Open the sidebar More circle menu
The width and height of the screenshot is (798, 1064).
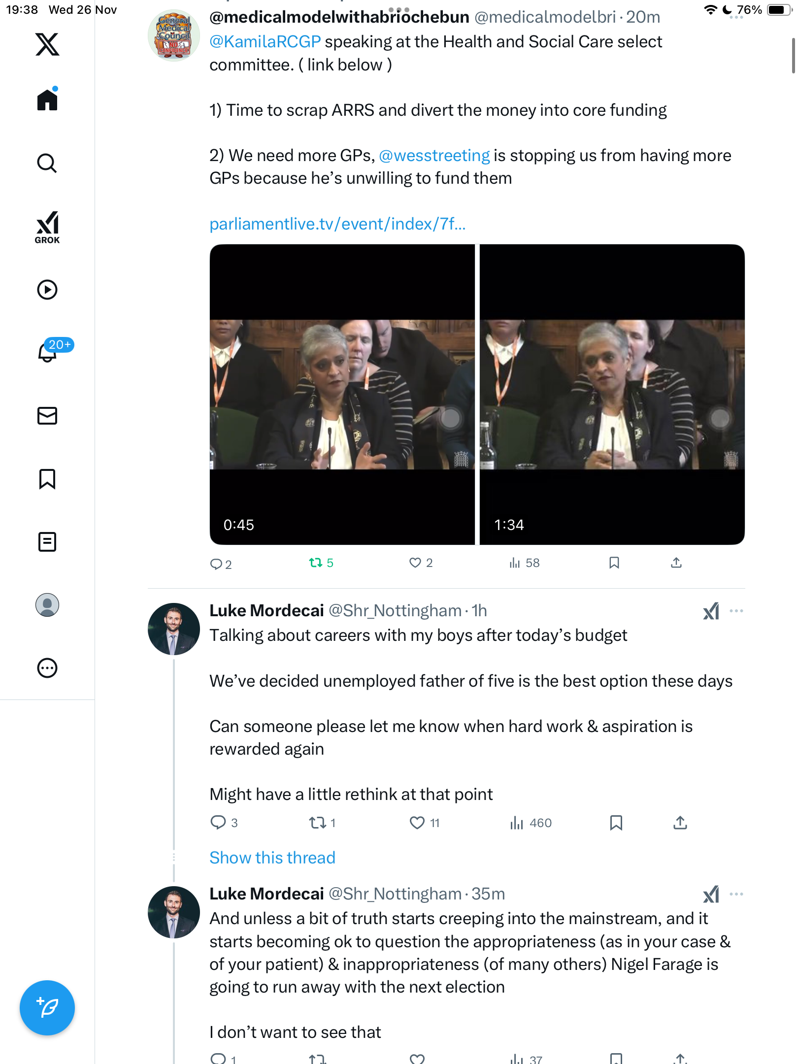pyautogui.click(x=47, y=668)
